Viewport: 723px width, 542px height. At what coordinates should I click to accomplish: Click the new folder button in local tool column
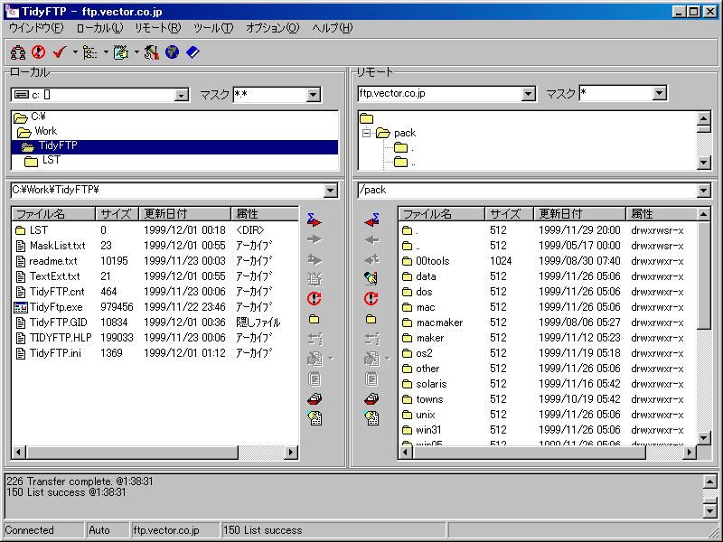coord(315,319)
